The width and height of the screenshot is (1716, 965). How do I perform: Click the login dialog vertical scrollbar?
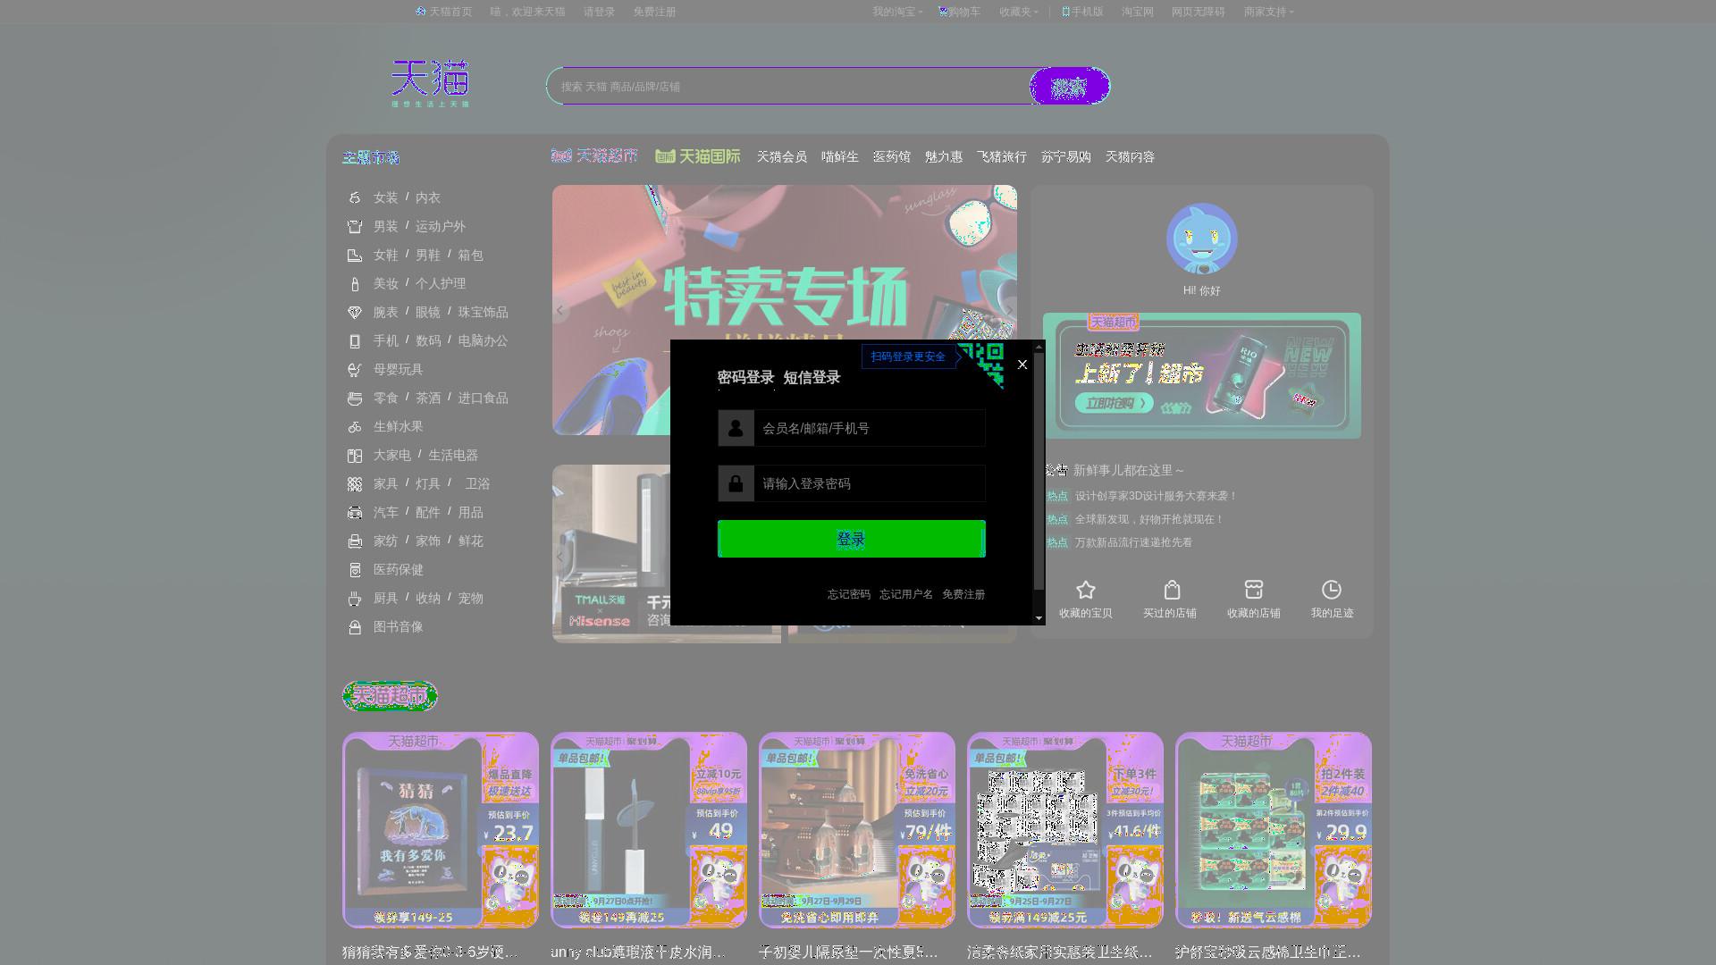[x=1039, y=472]
